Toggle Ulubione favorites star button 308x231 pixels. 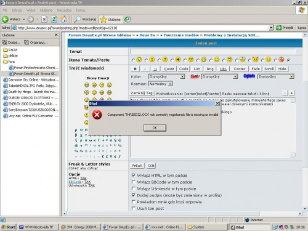tap(110, 19)
